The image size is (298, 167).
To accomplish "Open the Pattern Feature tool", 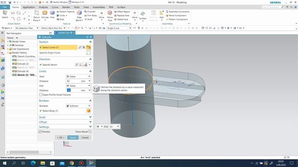I will coord(65,12).
